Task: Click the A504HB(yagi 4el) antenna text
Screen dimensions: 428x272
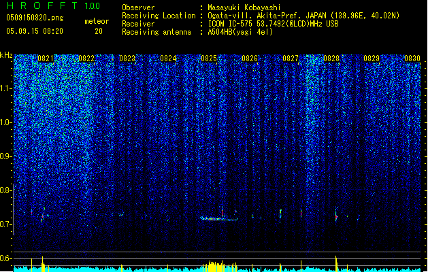Action: pos(240,32)
